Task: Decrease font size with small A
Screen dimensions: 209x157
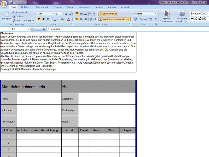Action: pyautogui.click(x=70, y=14)
